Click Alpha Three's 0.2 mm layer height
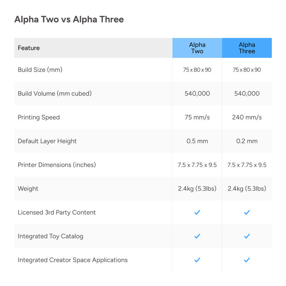The image size is (286, 286). pos(247,141)
